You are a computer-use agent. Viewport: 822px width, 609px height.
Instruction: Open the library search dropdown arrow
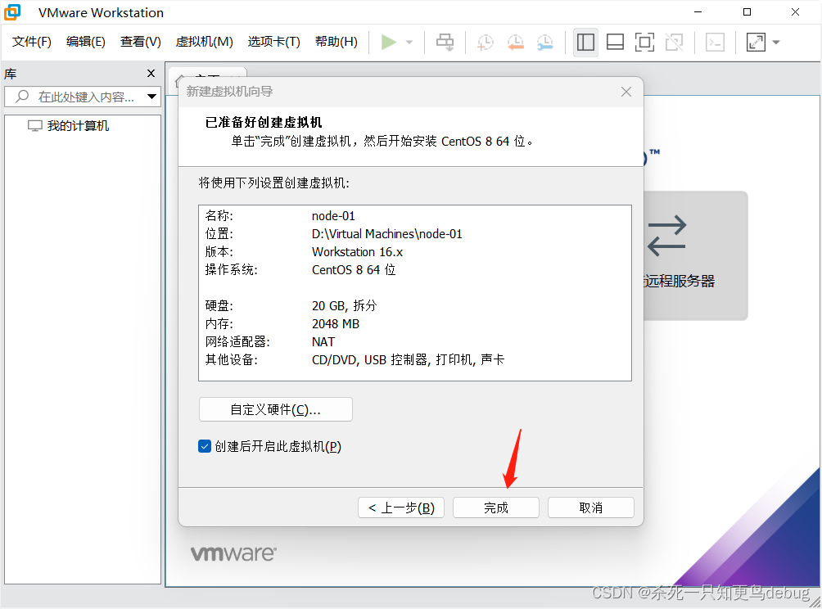[x=151, y=97]
